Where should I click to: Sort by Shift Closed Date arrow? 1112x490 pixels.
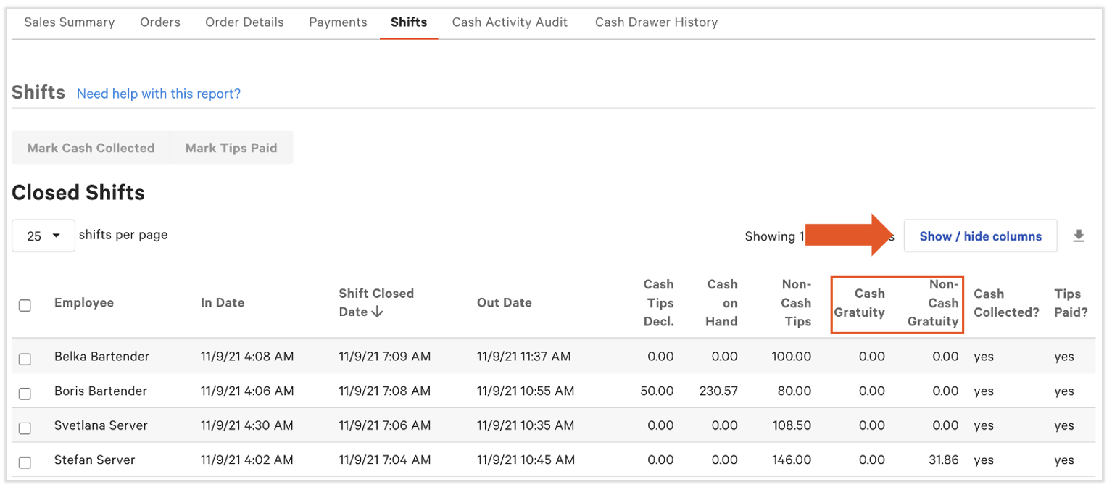(376, 312)
